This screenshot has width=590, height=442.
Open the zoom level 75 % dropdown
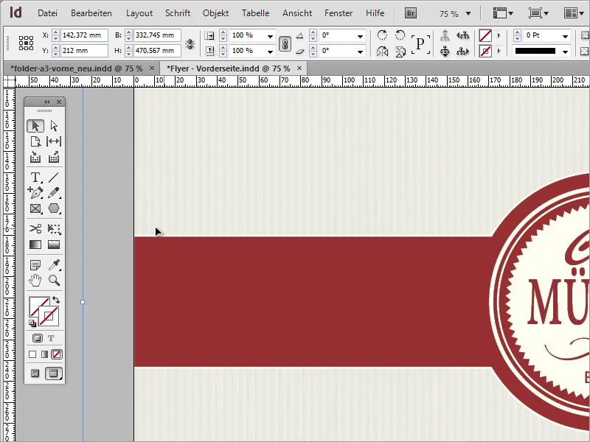click(468, 14)
